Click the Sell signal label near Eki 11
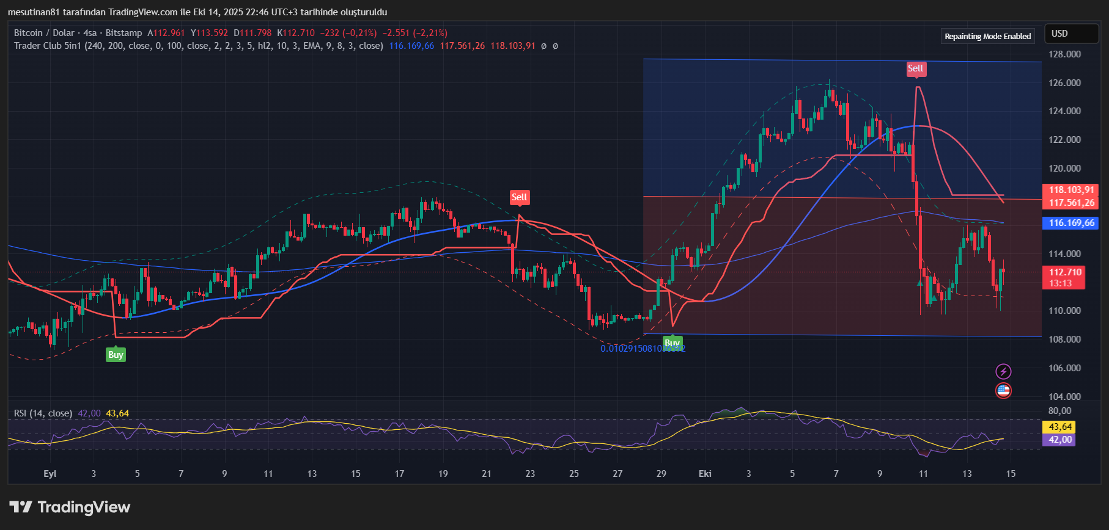Viewport: 1109px width, 530px height. (x=915, y=68)
